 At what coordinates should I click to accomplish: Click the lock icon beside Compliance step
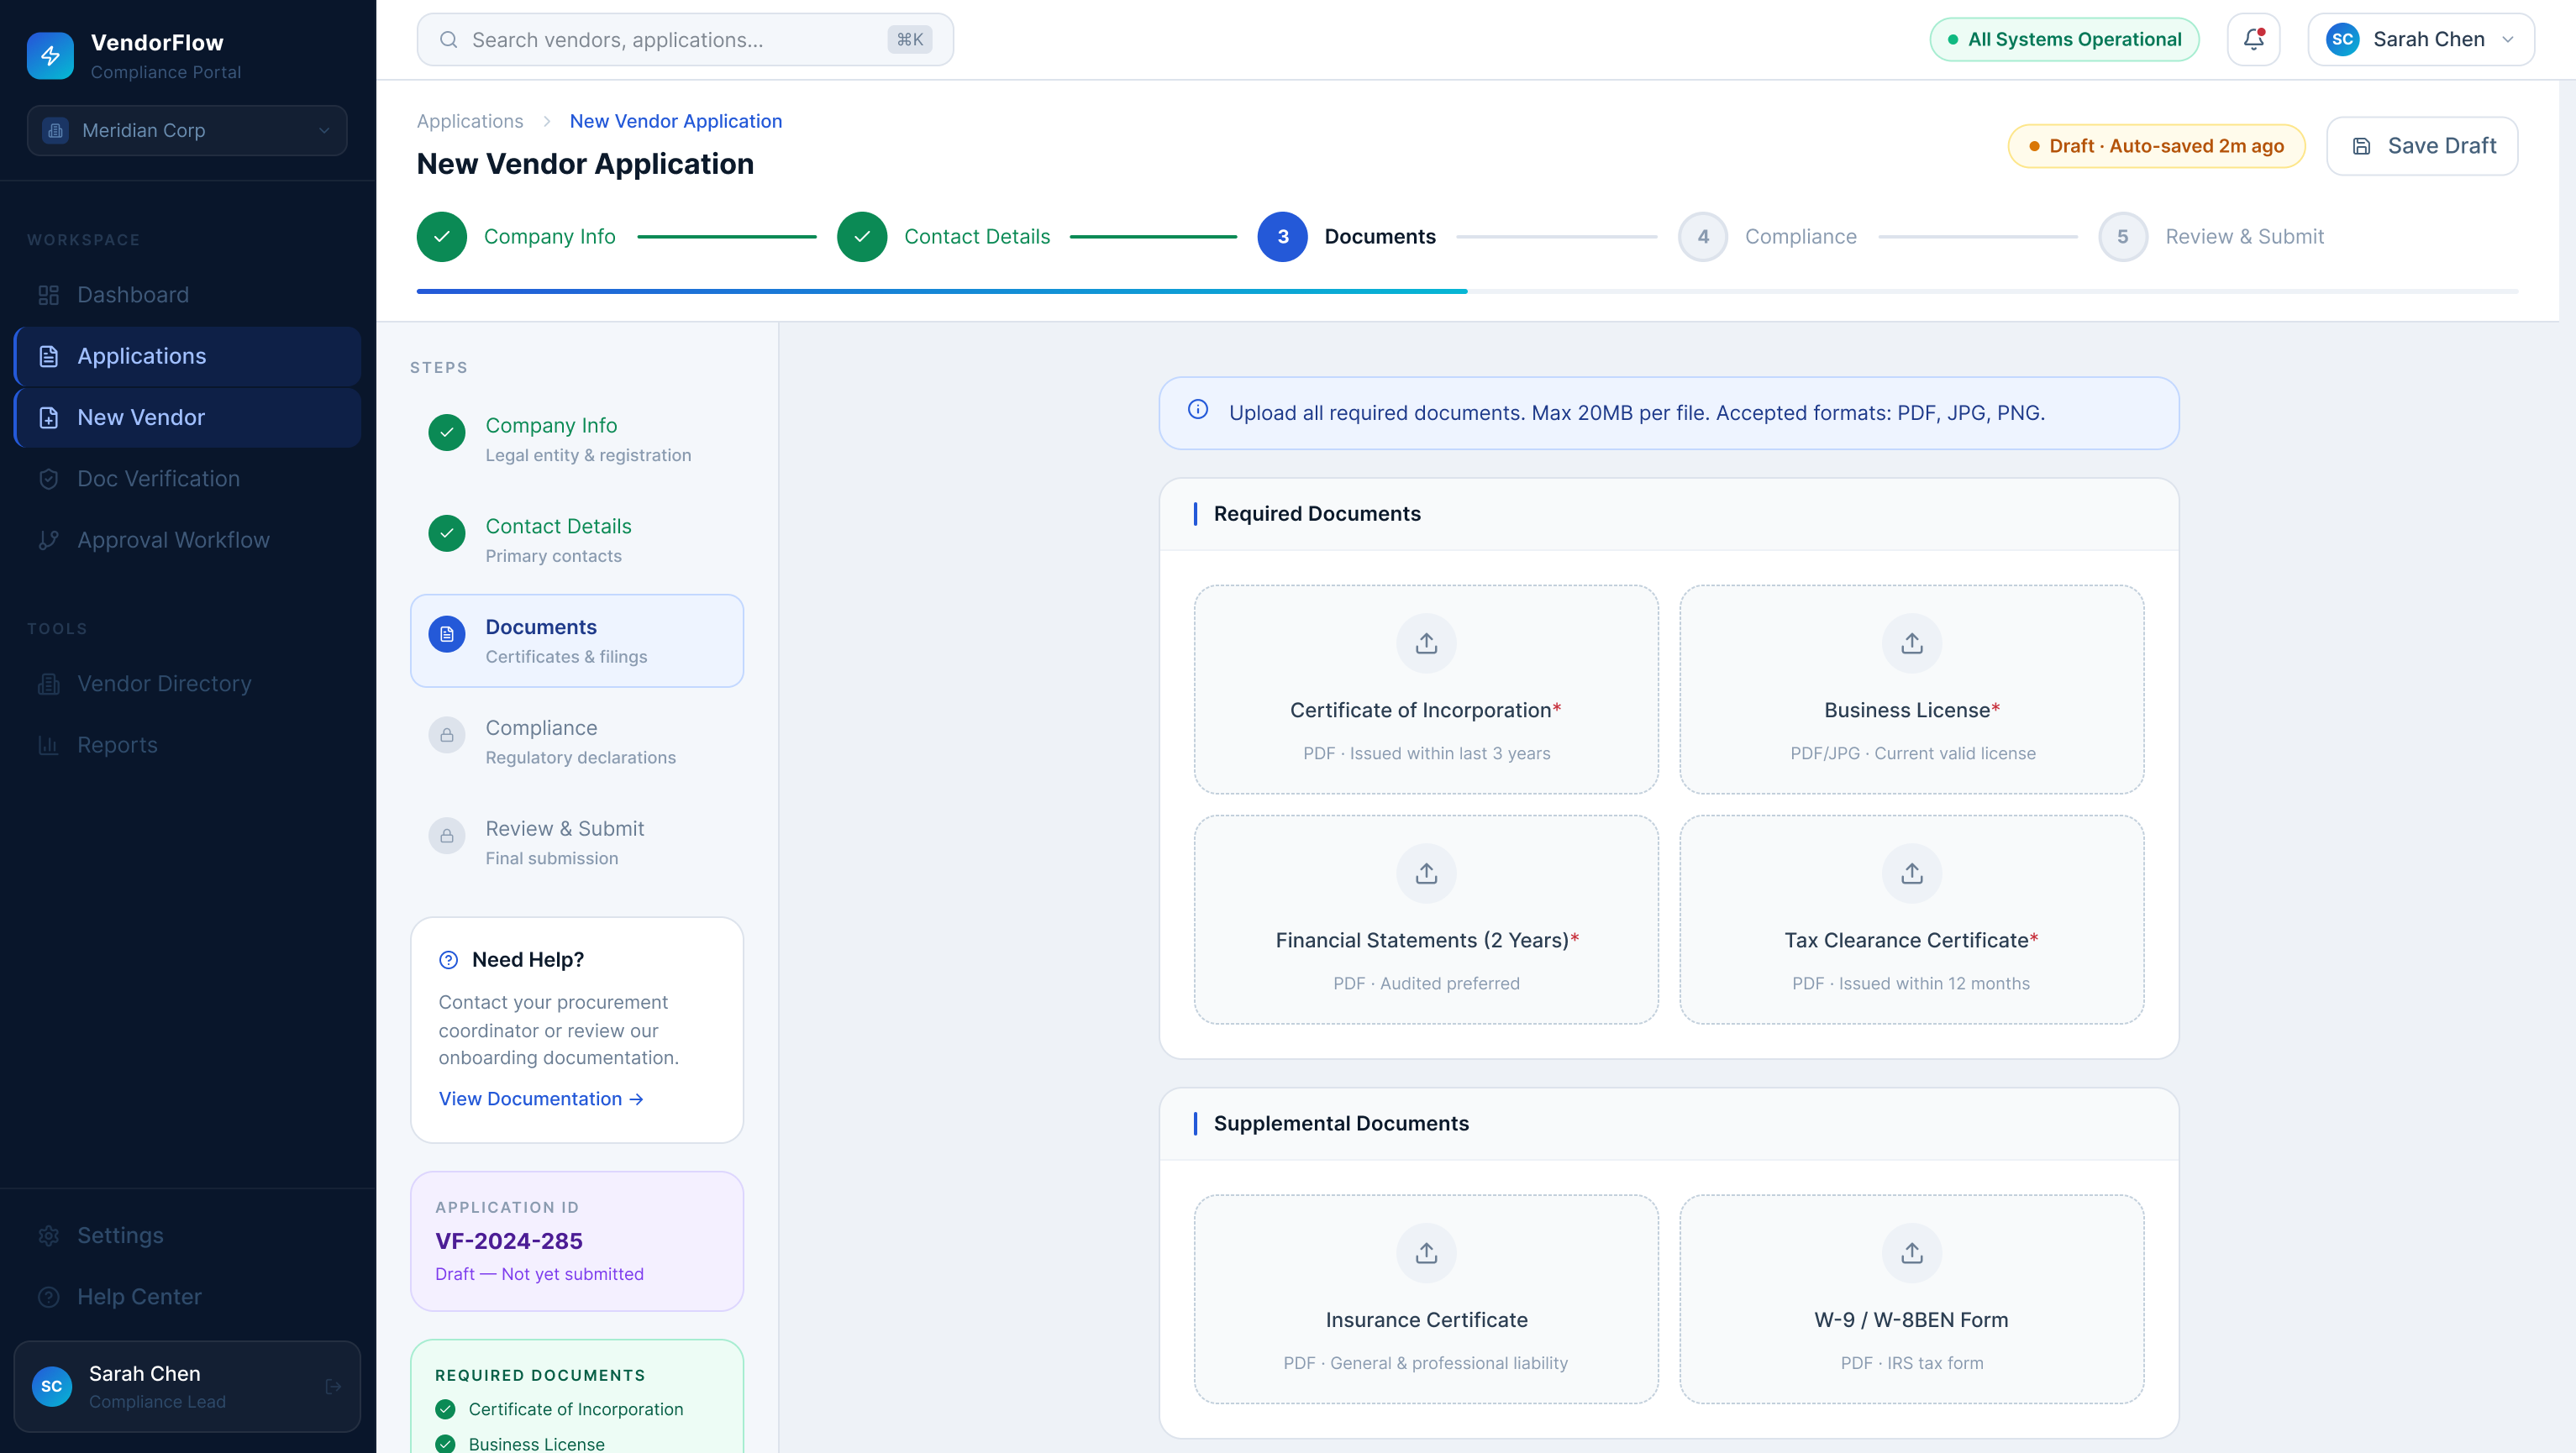coord(447,736)
